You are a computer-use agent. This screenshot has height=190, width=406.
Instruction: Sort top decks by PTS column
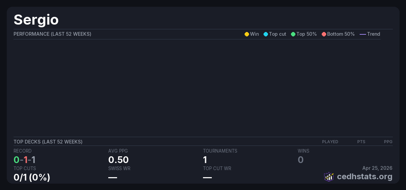(361, 142)
